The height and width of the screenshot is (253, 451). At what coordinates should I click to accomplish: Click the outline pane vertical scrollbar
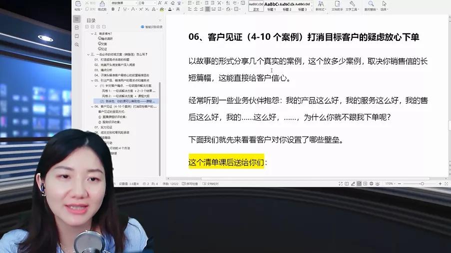[160, 129]
